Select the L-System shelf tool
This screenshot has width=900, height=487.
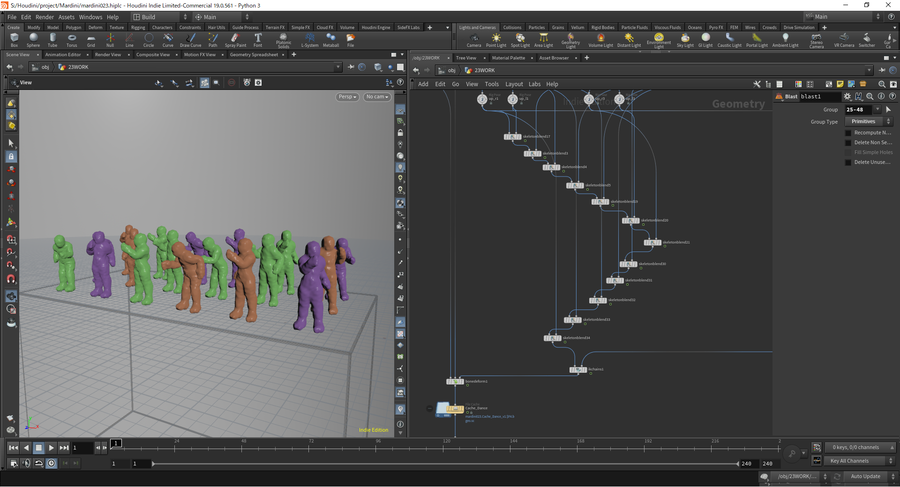(310, 40)
